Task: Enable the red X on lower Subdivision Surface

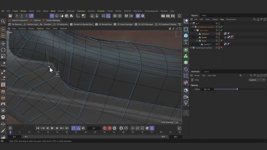Action: pos(222,47)
